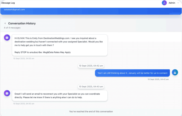Click the 04:43 am timestamp under last message
182x116 pixels.
point(24,104)
